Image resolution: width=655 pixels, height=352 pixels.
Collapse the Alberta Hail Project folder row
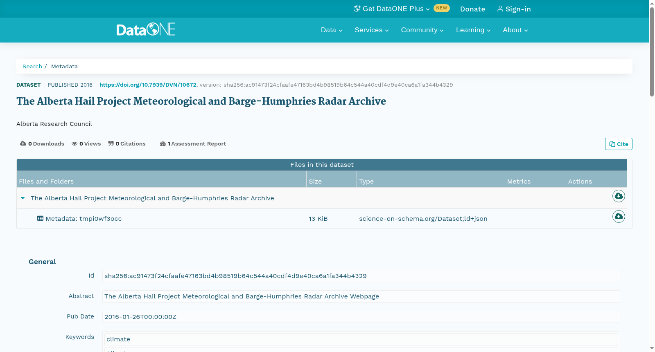tap(23, 198)
